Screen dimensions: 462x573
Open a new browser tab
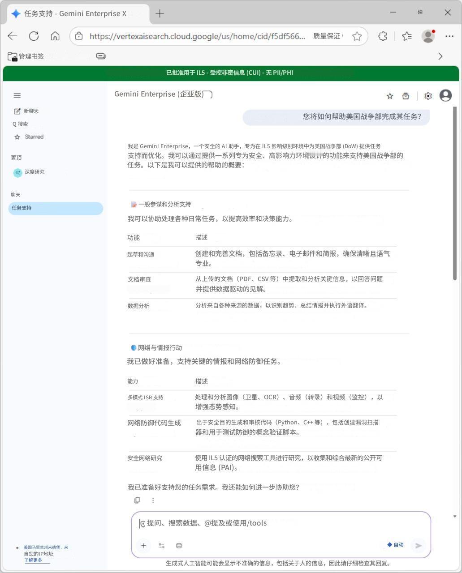click(160, 13)
